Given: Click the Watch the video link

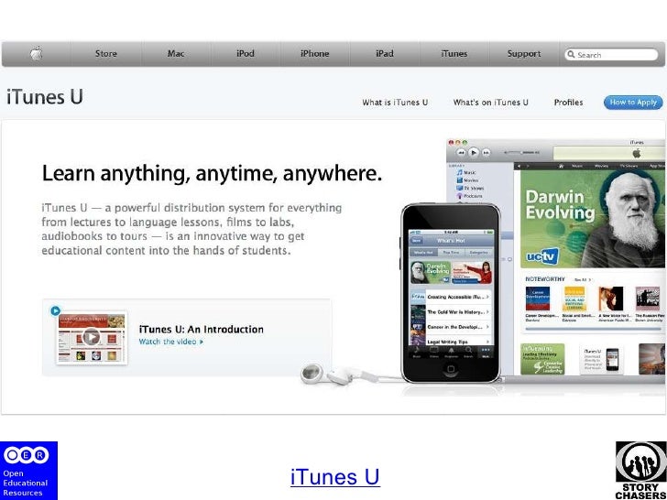Looking at the screenshot, I should [x=171, y=342].
